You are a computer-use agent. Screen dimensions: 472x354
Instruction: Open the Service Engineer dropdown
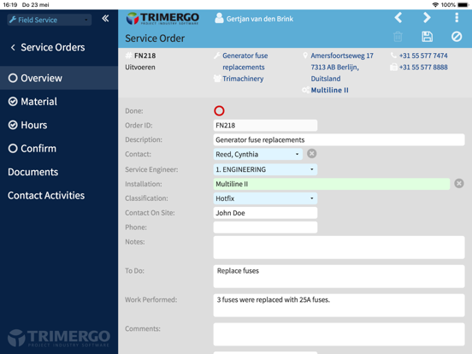point(265,169)
